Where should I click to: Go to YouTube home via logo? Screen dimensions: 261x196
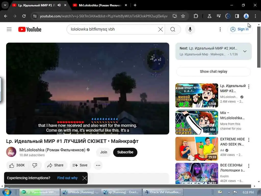pyautogui.click(x=30, y=29)
